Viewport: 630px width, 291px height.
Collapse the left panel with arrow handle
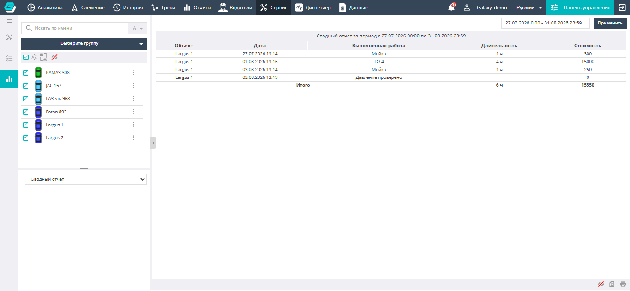(x=153, y=143)
